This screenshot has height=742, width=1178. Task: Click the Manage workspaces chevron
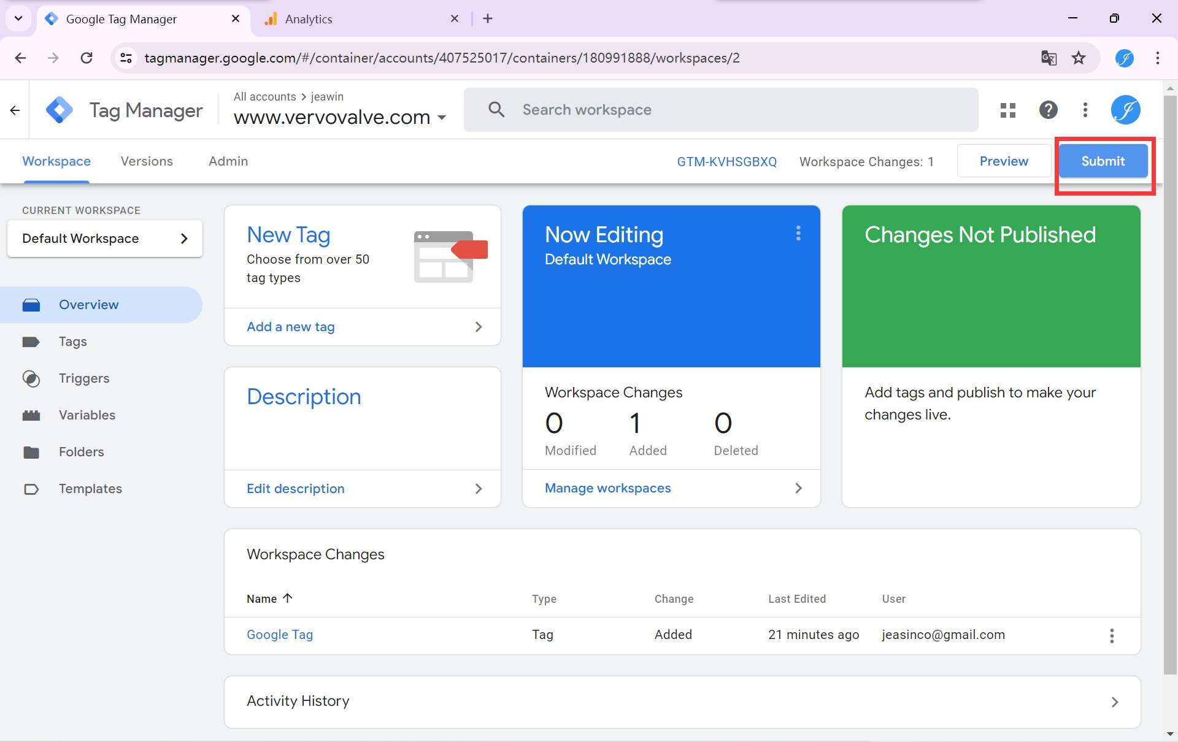click(x=798, y=488)
